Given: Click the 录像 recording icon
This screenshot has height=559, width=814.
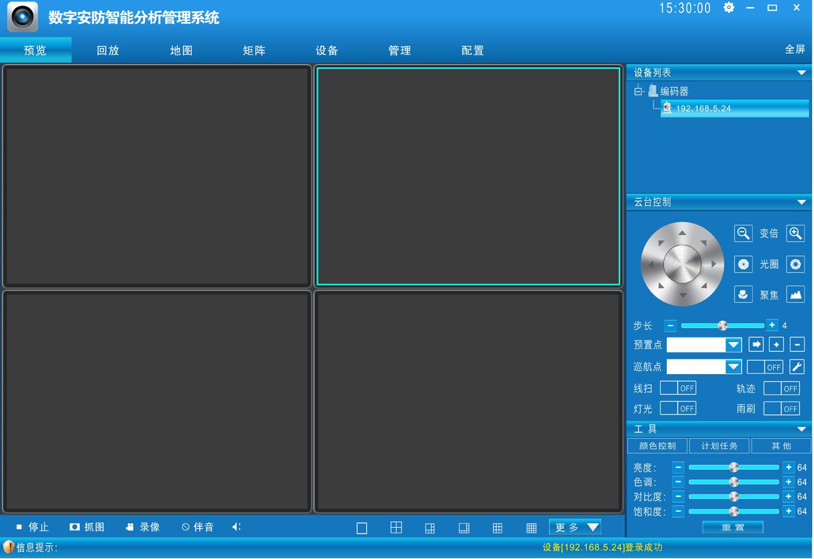Looking at the screenshot, I should point(129,527).
